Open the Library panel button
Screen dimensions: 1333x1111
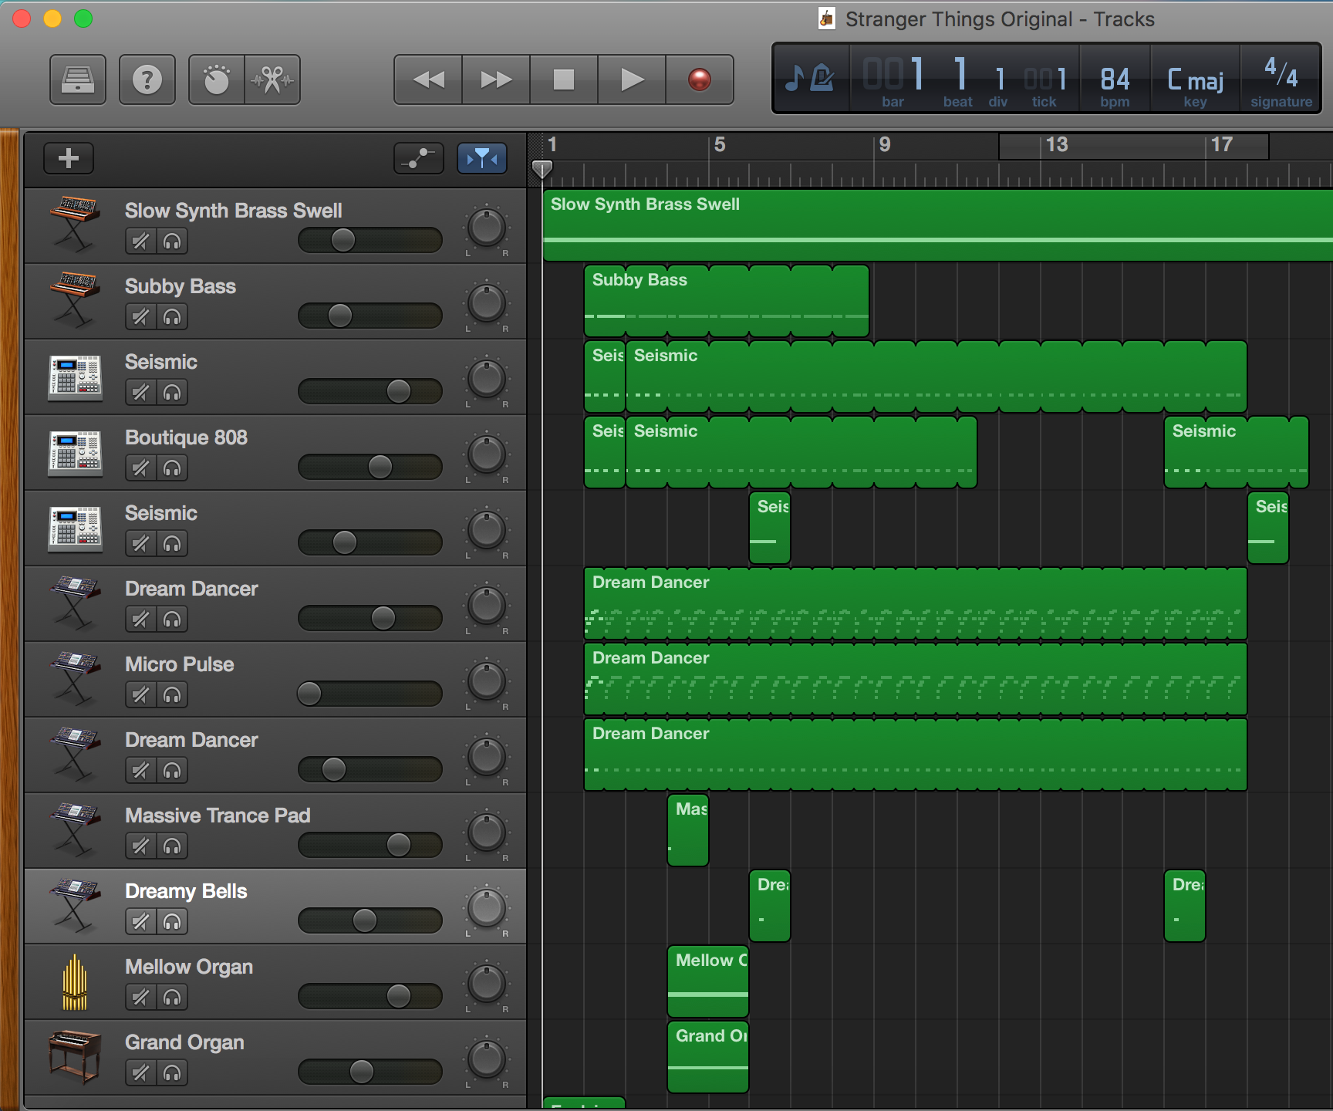[x=78, y=79]
